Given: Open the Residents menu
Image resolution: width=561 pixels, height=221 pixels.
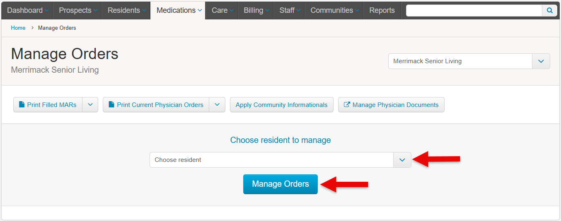Looking at the screenshot, I should point(126,10).
